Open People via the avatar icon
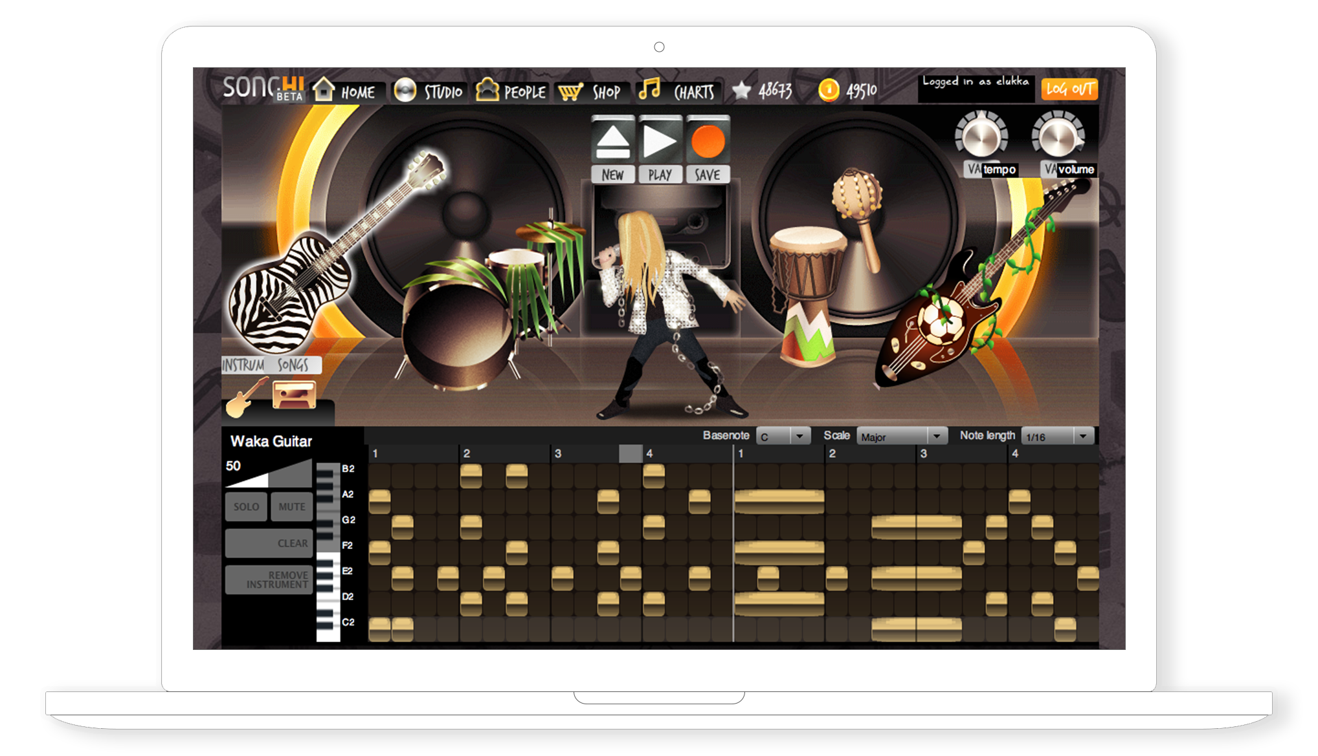The height and width of the screenshot is (756, 1318). click(487, 89)
